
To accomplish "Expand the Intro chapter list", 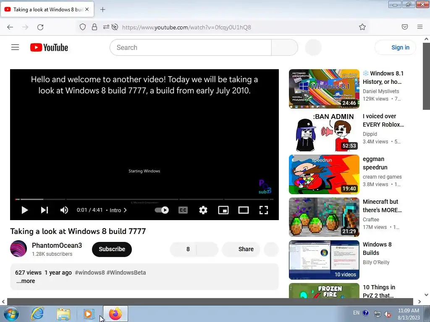I will [x=118, y=210].
